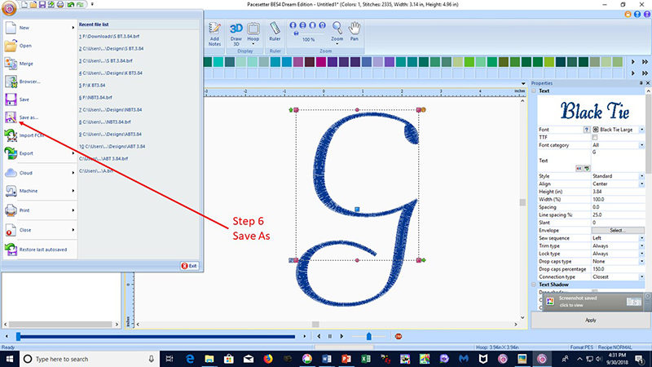Screen dimensions: 652x367
Task: Click the red stop icon in playback bar
Action: (x=399, y=335)
